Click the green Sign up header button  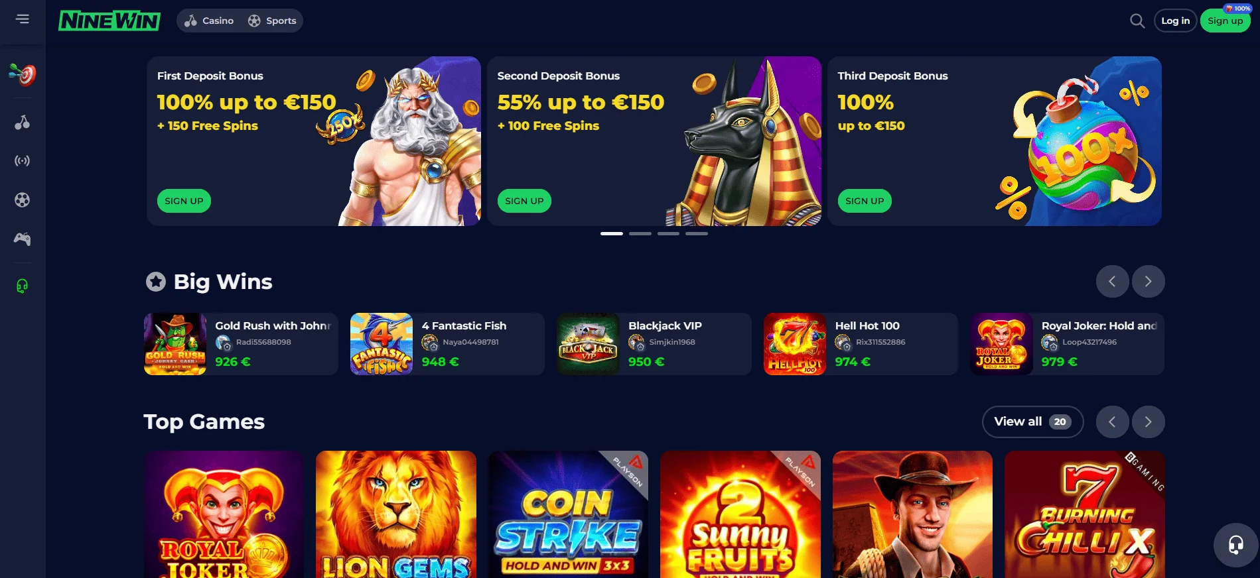1225,21
